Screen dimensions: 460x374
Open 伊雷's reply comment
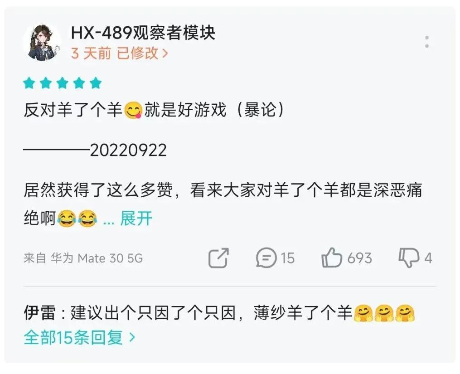click(x=219, y=313)
